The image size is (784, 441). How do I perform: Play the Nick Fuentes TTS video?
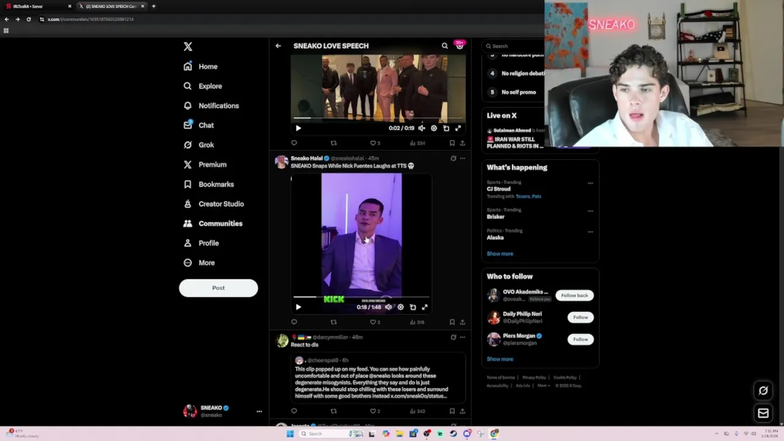298,307
